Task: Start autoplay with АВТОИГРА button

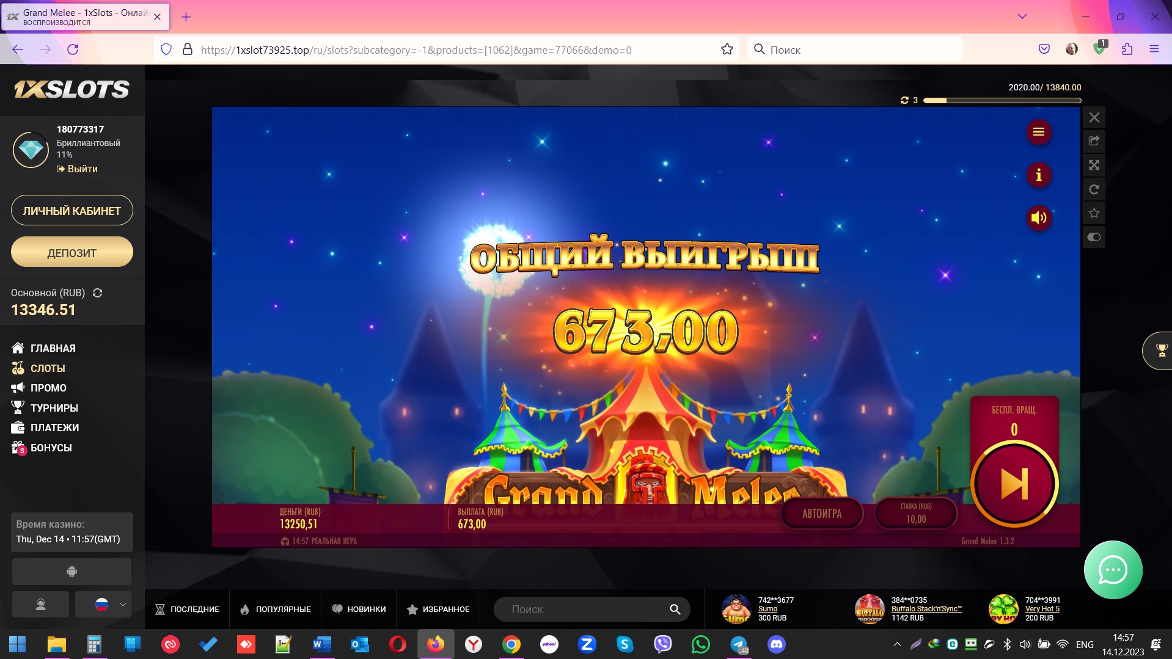Action: [822, 514]
